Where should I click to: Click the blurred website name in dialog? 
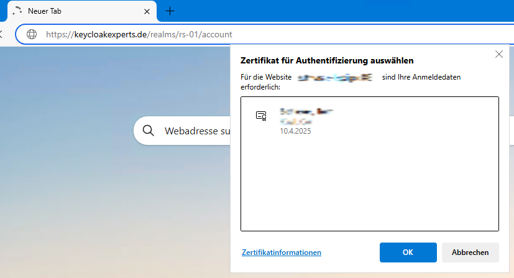click(334, 77)
